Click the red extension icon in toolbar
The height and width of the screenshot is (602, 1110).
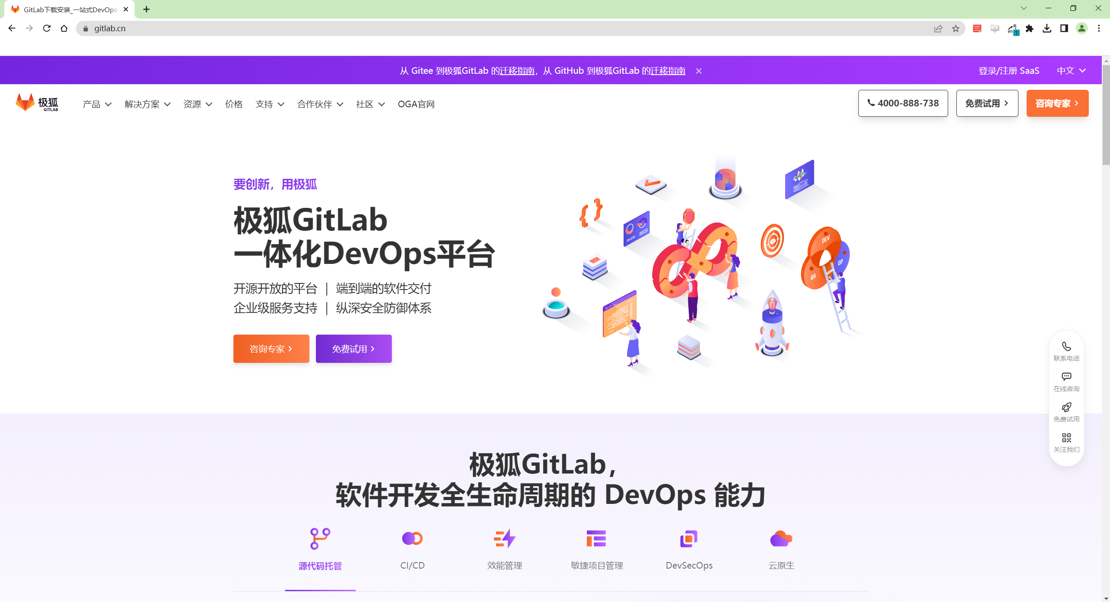tap(977, 28)
